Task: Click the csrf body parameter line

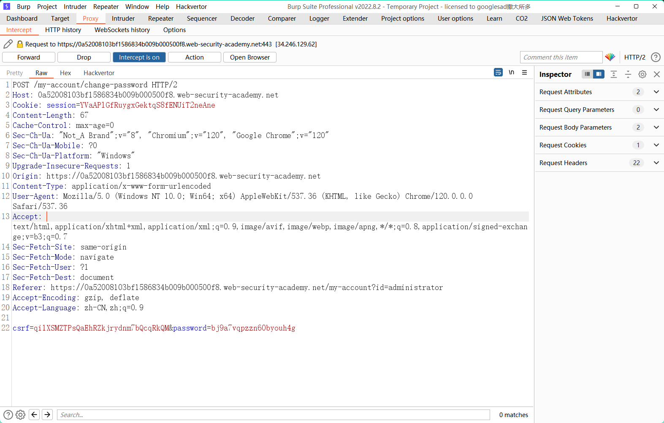Action: point(154,328)
